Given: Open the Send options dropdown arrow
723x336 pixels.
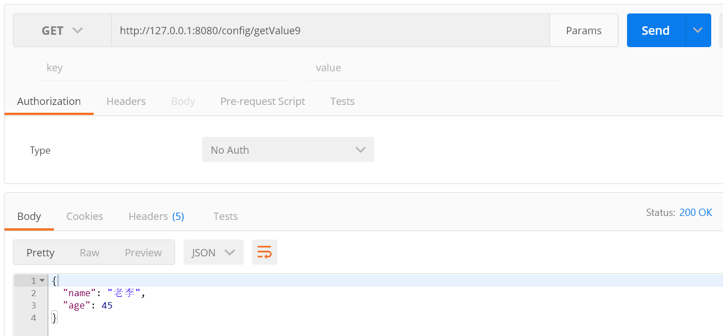Looking at the screenshot, I should (698, 30).
